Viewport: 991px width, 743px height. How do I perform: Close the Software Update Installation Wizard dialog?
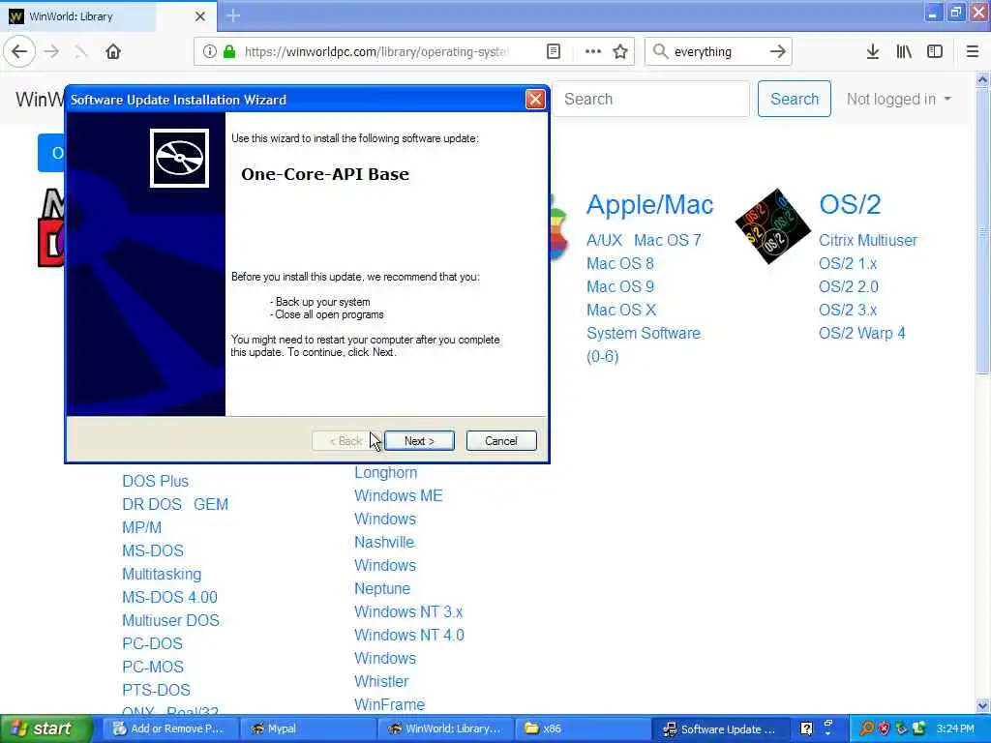[534, 100]
